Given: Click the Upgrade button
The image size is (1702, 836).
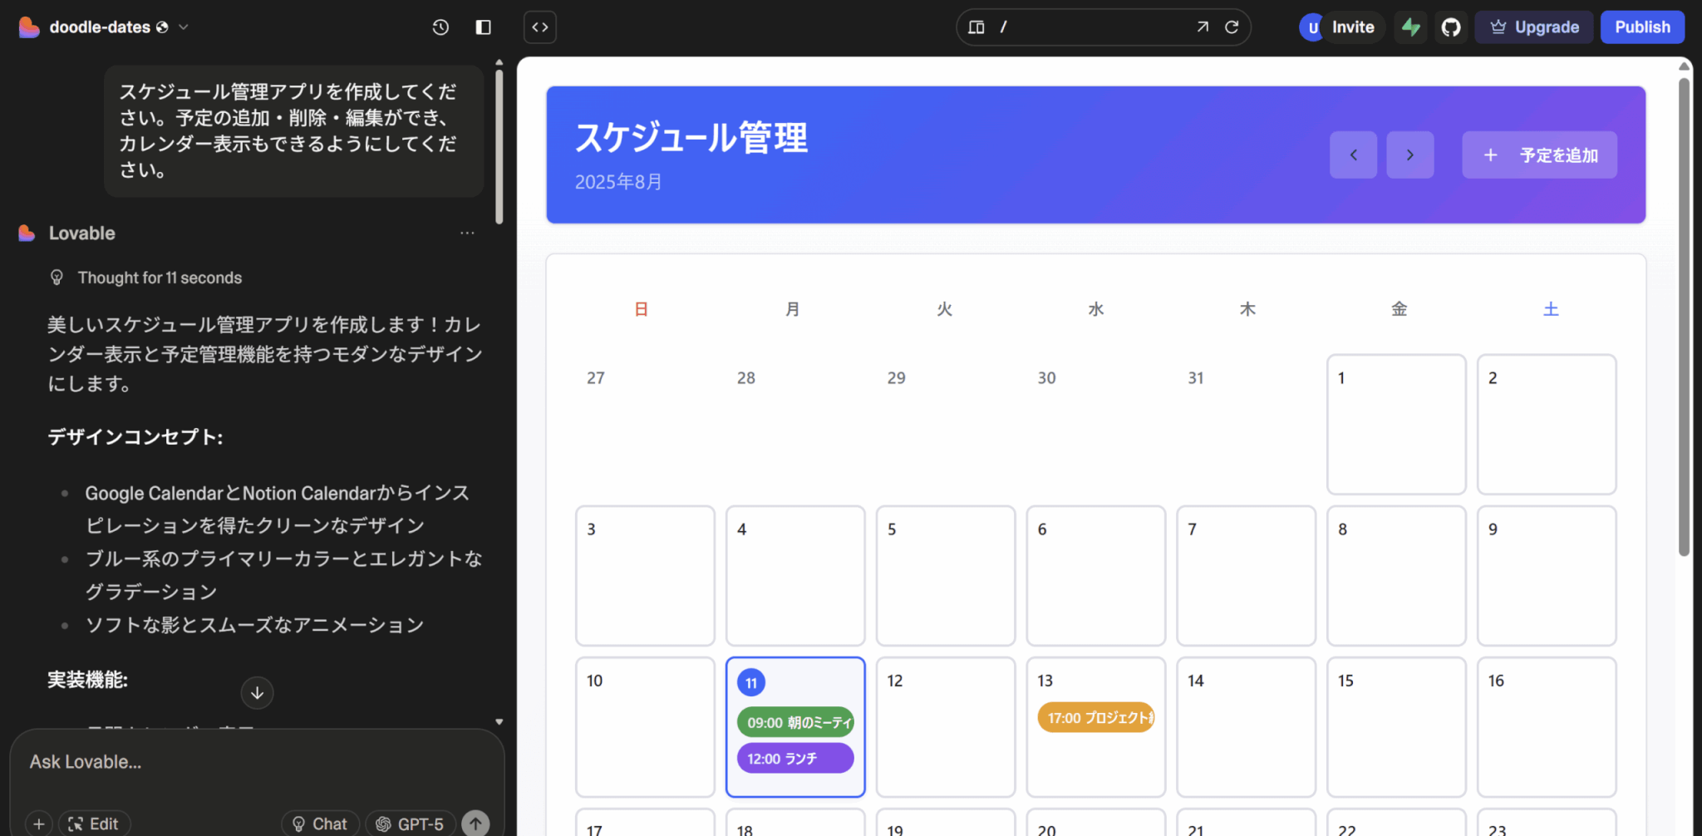Looking at the screenshot, I should click(1534, 27).
